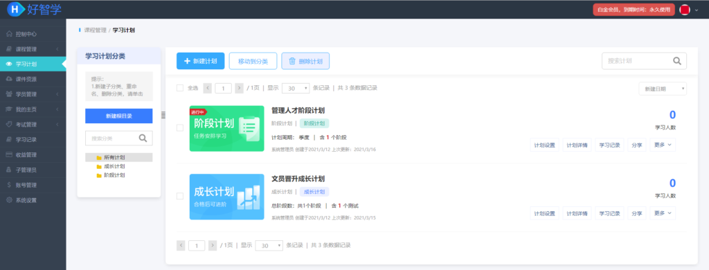Open 更多 dropdown for 管理人才阶段计划

pos(663,145)
